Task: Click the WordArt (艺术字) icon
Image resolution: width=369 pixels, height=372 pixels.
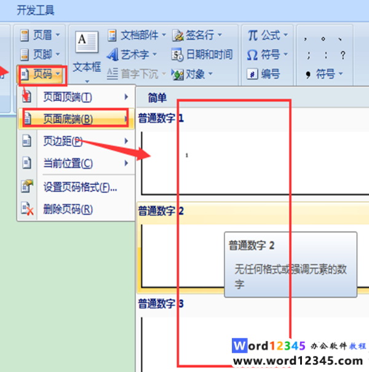Action: point(113,55)
